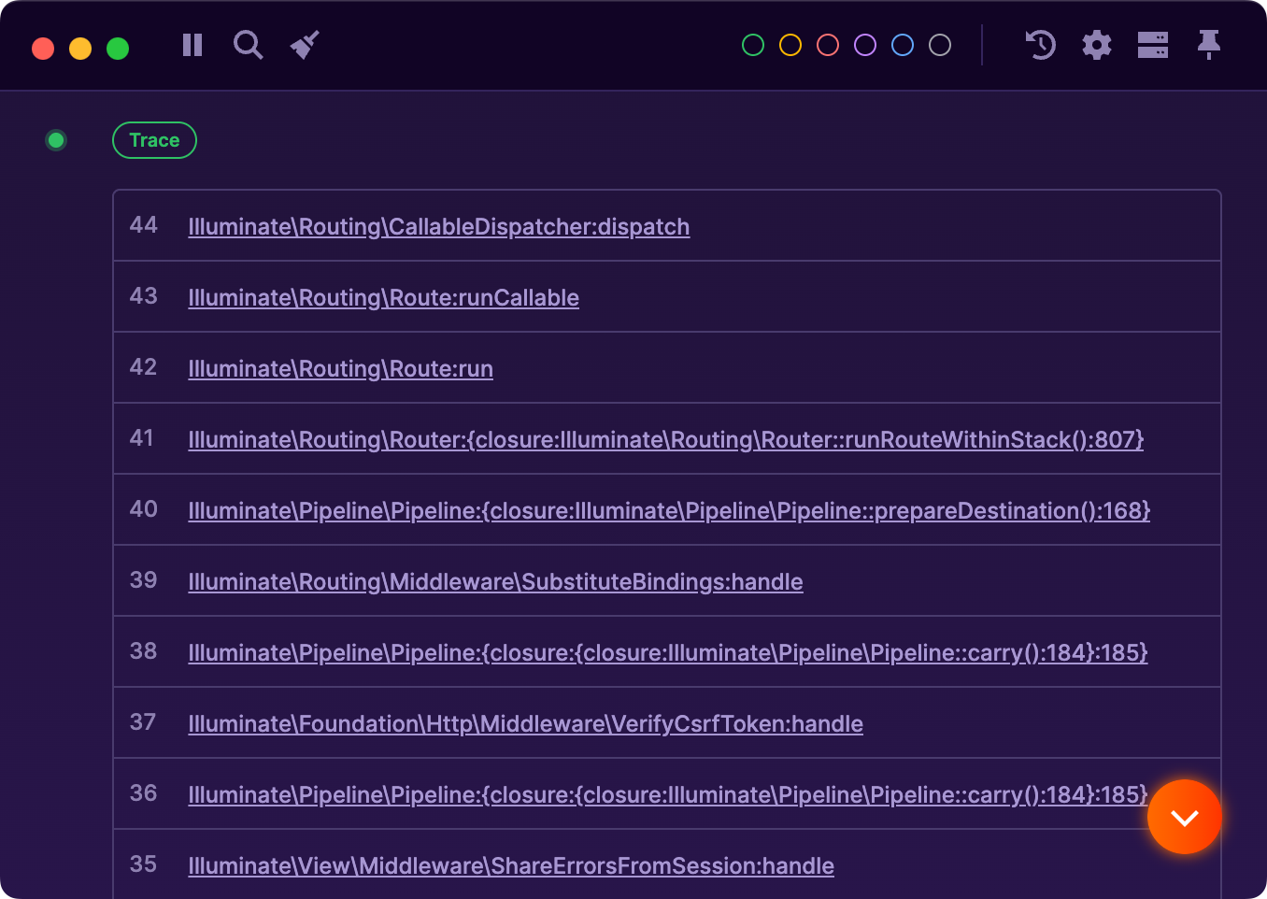Open the Route:run frame link
The height and width of the screenshot is (899, 1267).
pos(340,368)
